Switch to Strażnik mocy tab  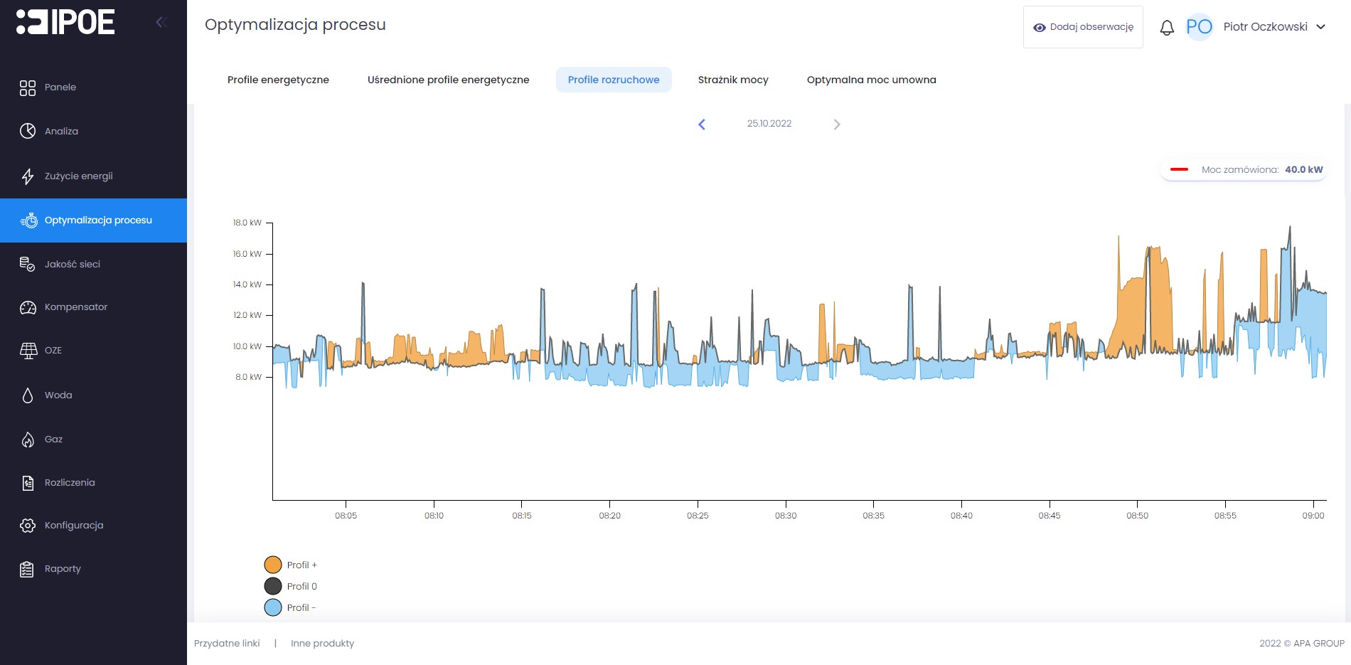(x=733, y=80)
